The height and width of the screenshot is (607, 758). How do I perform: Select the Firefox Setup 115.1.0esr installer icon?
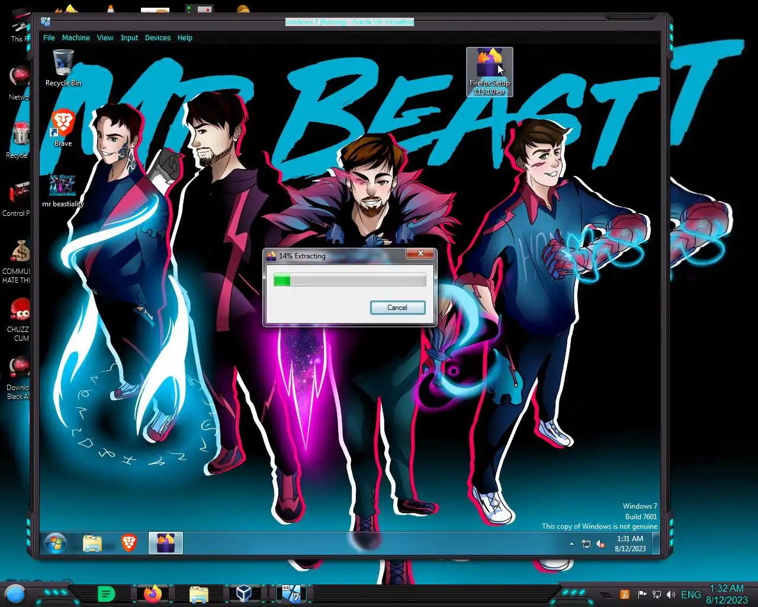tap(489, 72)
